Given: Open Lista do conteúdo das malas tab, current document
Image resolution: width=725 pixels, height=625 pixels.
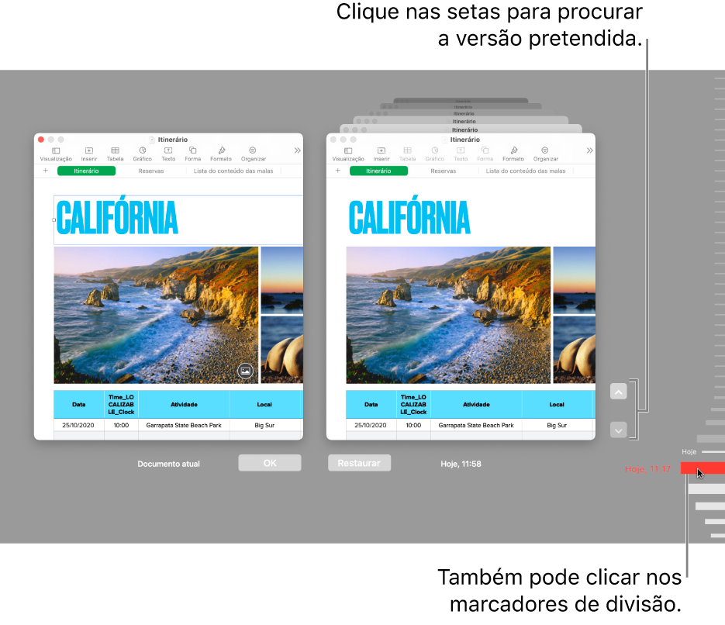Looking at the screenshot, I should tap(233, 171).
